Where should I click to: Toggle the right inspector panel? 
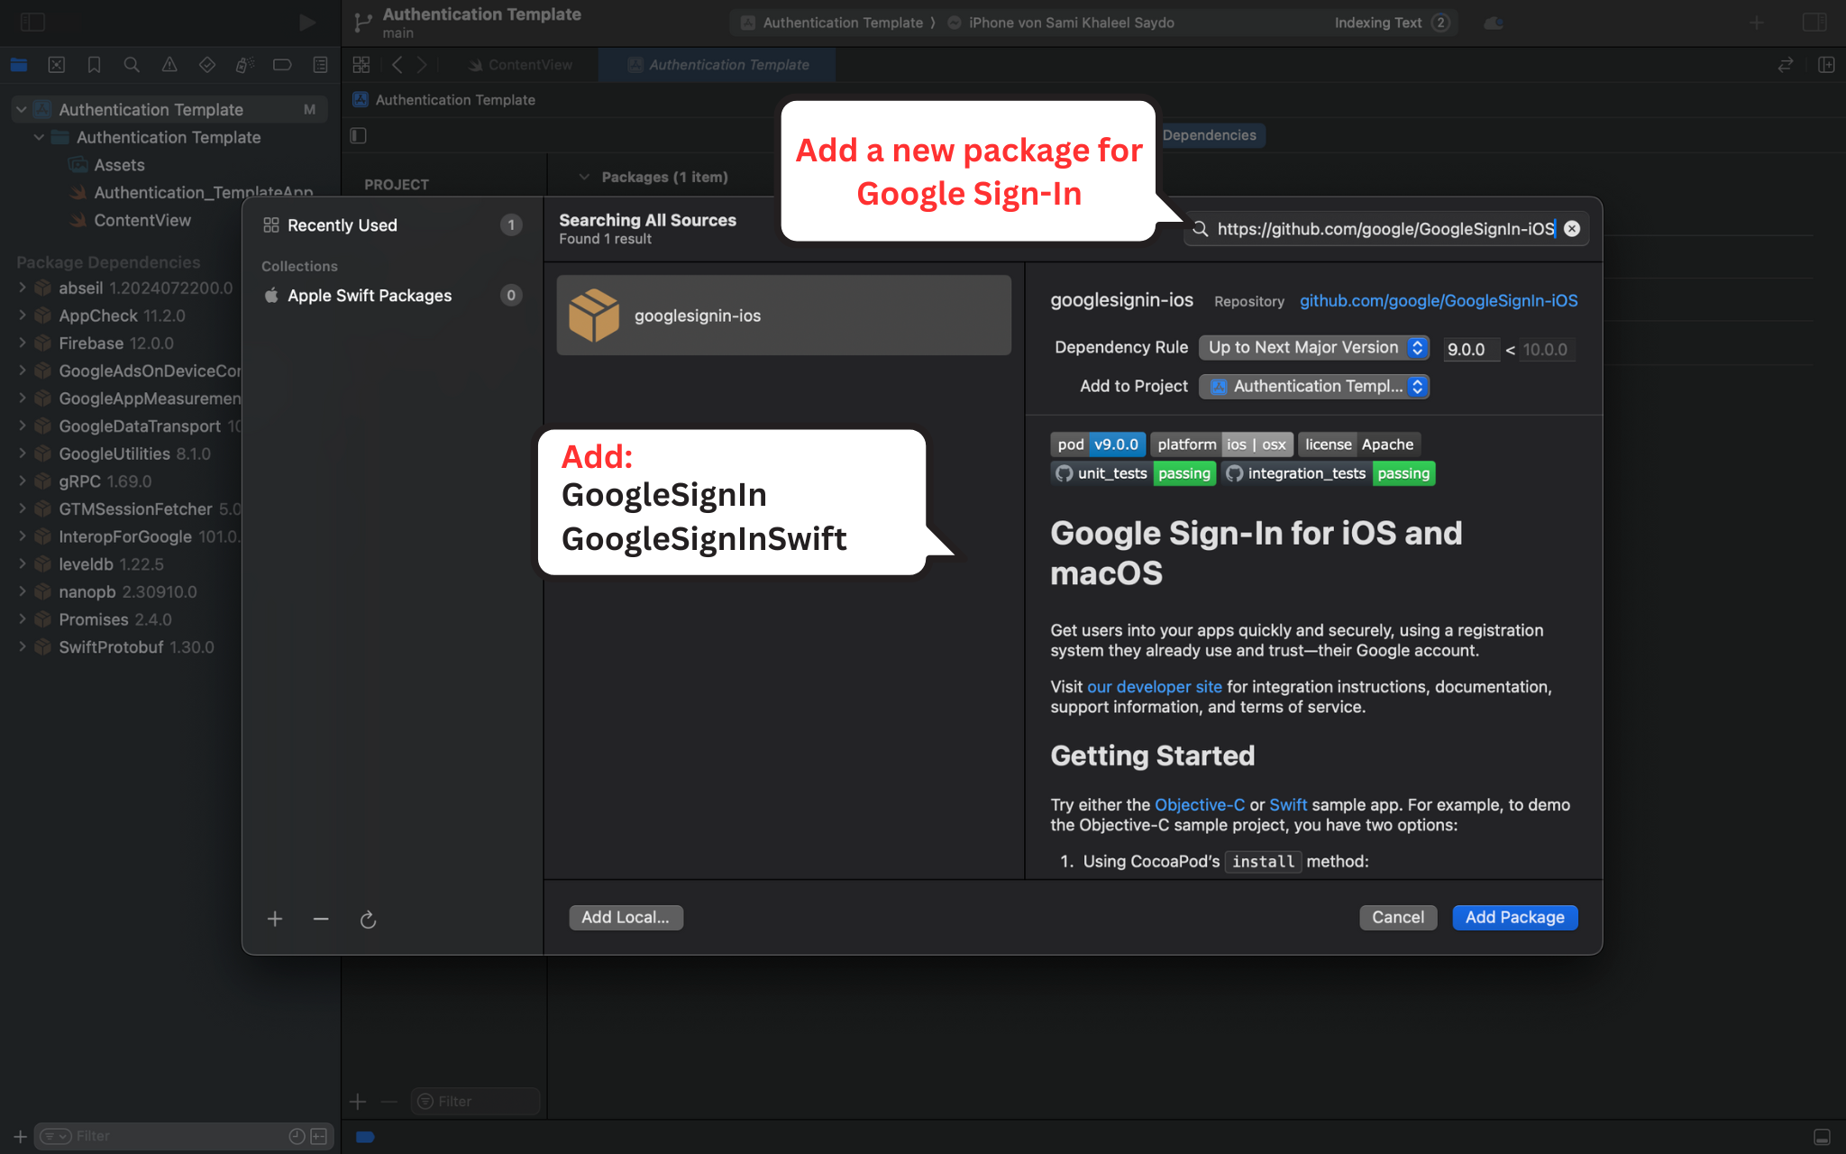(1814, 22)
